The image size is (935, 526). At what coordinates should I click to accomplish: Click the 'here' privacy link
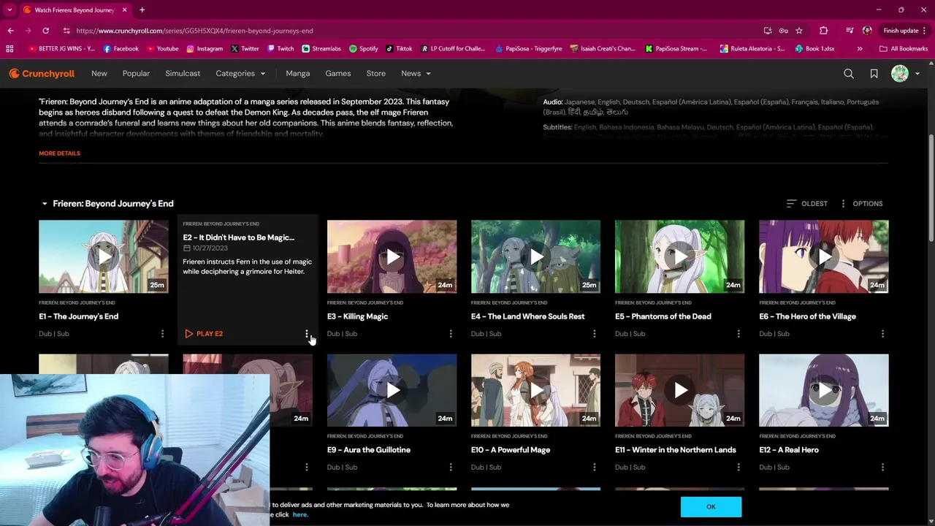click(300, 514)
